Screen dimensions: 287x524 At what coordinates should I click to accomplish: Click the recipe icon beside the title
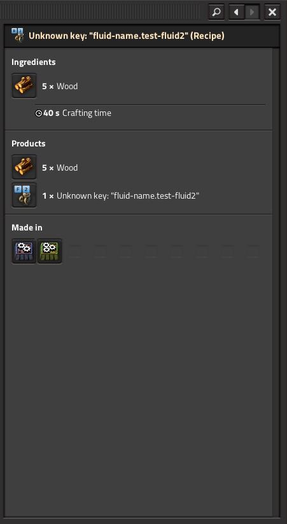click(x=17, y=36)
